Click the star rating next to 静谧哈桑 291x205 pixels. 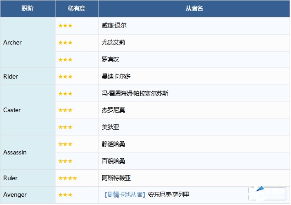pos(65,144)
